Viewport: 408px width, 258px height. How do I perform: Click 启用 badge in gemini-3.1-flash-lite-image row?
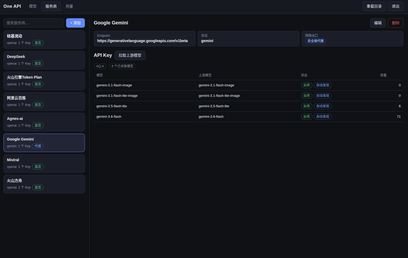click(307, 96)
